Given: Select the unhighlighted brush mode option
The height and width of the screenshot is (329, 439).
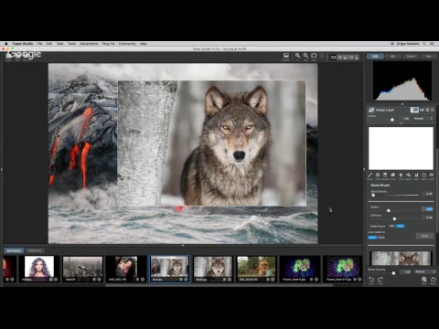Looking at the screenshot, I should click(381, 238).
